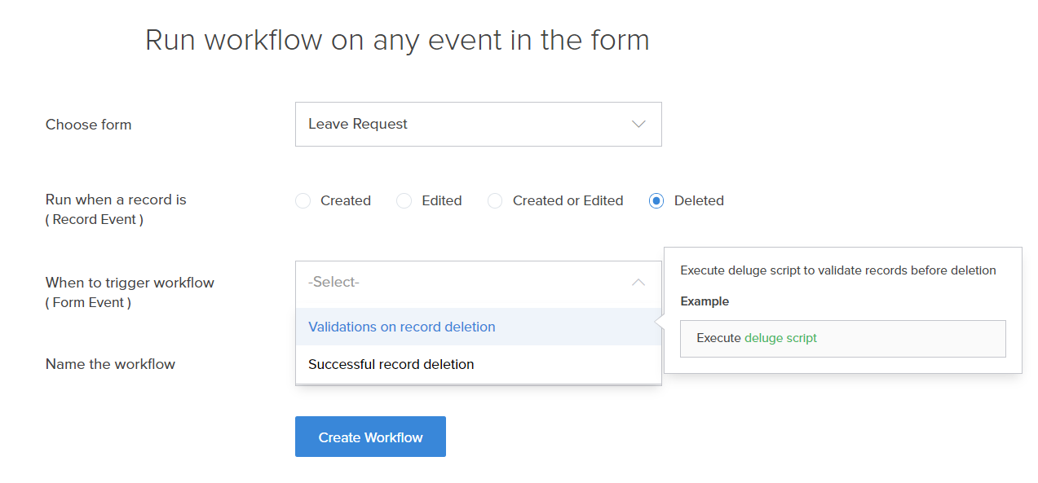Expand the Choose form dropdown chevron
This screenshot has height=483, width=1038.
point(639,124)
